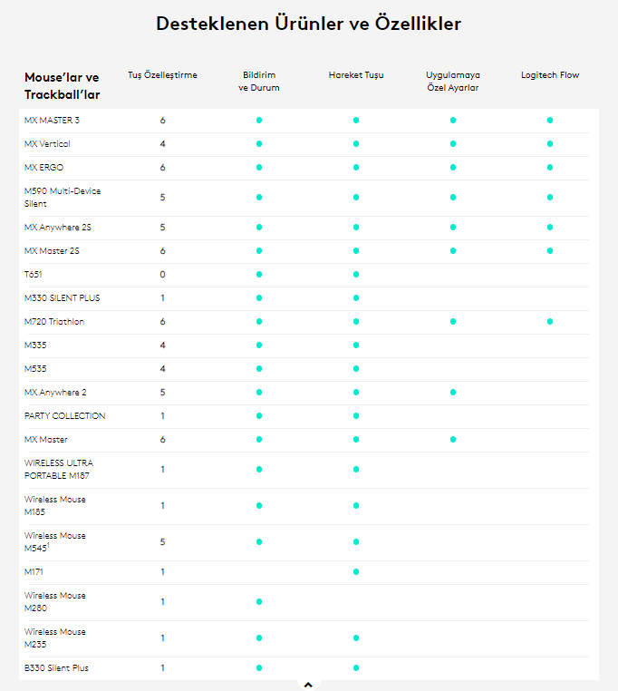618x691 pixels.
Task: Click MX Anywhere 2 Uygulamaya Özel Ayarlar dot
Action: click(453, 392)
